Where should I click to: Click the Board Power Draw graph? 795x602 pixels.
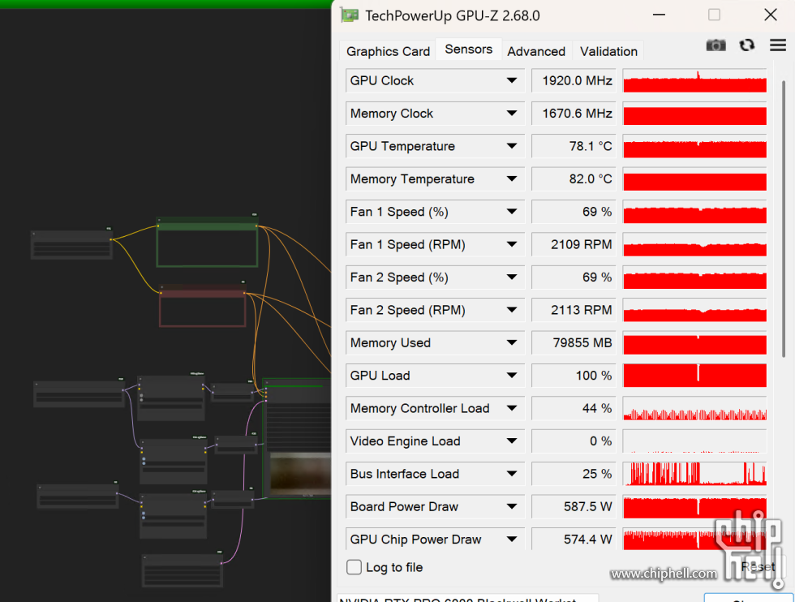pyautogui.click(x=694, y=506)
